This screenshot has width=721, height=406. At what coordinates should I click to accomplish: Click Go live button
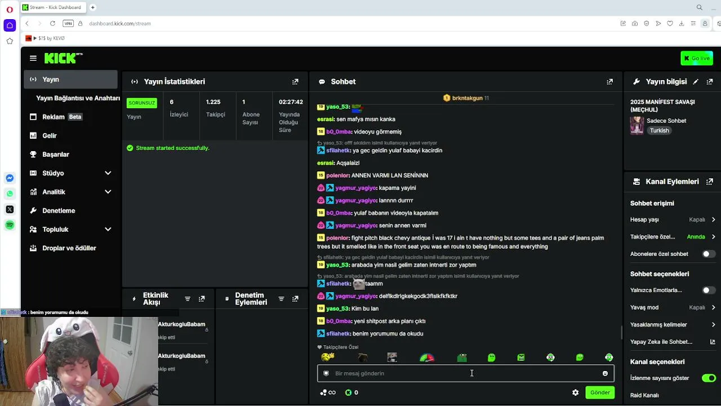[x=697, y=58]
